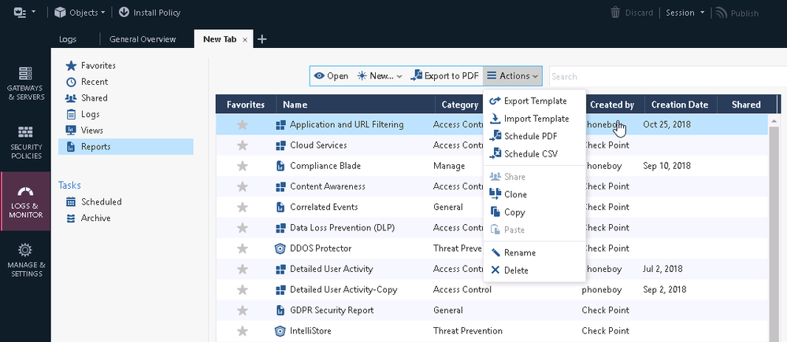
Task: Select the Detailed User Activity row name
Action: [x=331, y=269]
